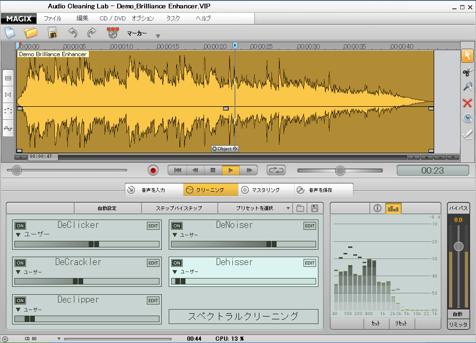Click the play button

pyautogui.click(x=231, y=170)
